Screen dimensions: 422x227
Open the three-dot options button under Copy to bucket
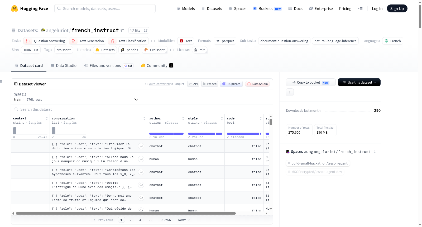[290, 92]
